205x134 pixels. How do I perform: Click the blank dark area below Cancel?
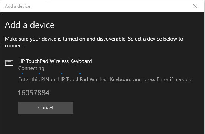102,124
